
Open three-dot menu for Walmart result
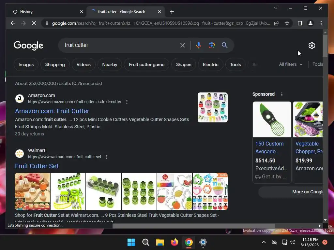(107, 157)
